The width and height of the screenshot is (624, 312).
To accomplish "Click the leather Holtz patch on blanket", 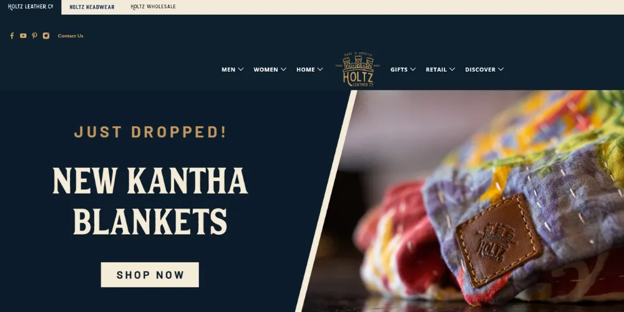I will (499, 240).
